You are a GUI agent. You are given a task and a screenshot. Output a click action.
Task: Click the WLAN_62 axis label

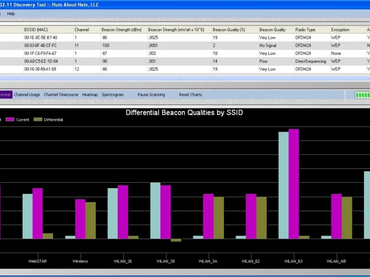pos(251,261)
